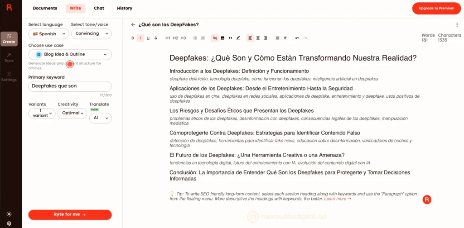
Task: Undo the last edit
Action: (x=297, y=38)
